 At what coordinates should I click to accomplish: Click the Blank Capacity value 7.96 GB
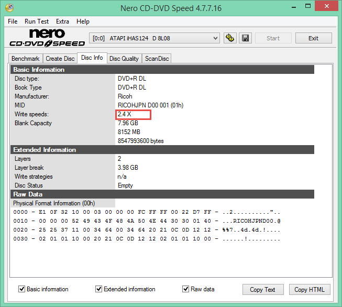(128, 123)
